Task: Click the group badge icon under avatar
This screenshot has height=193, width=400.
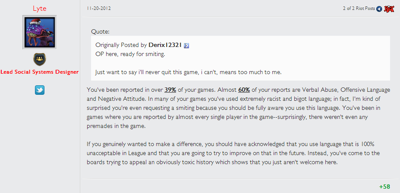Action: coord(40,59)
